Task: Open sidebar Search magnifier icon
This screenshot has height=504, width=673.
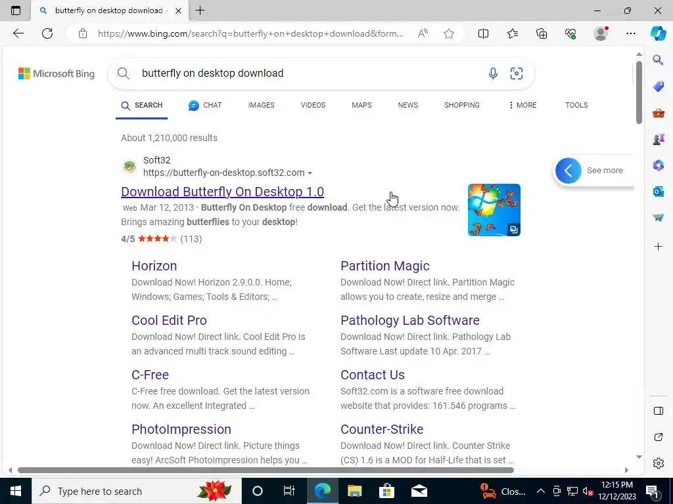Action: [658, 60]
